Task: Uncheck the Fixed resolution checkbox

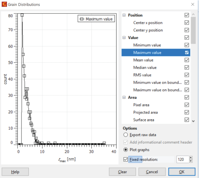Action: [x=126, y=159]
